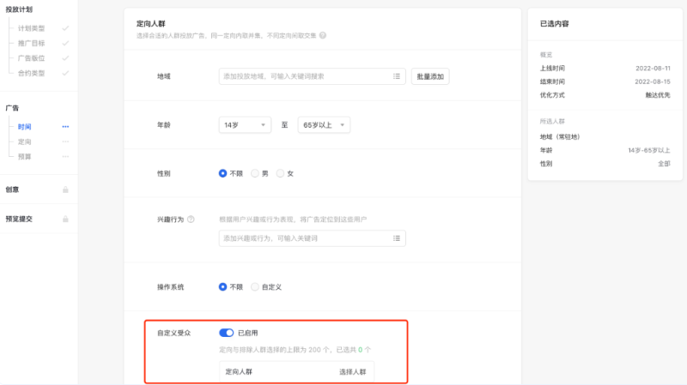Click the dots icon beside 时间
Image resolution: width=687 pixels, height=385 pixels.
coord(65,126)
